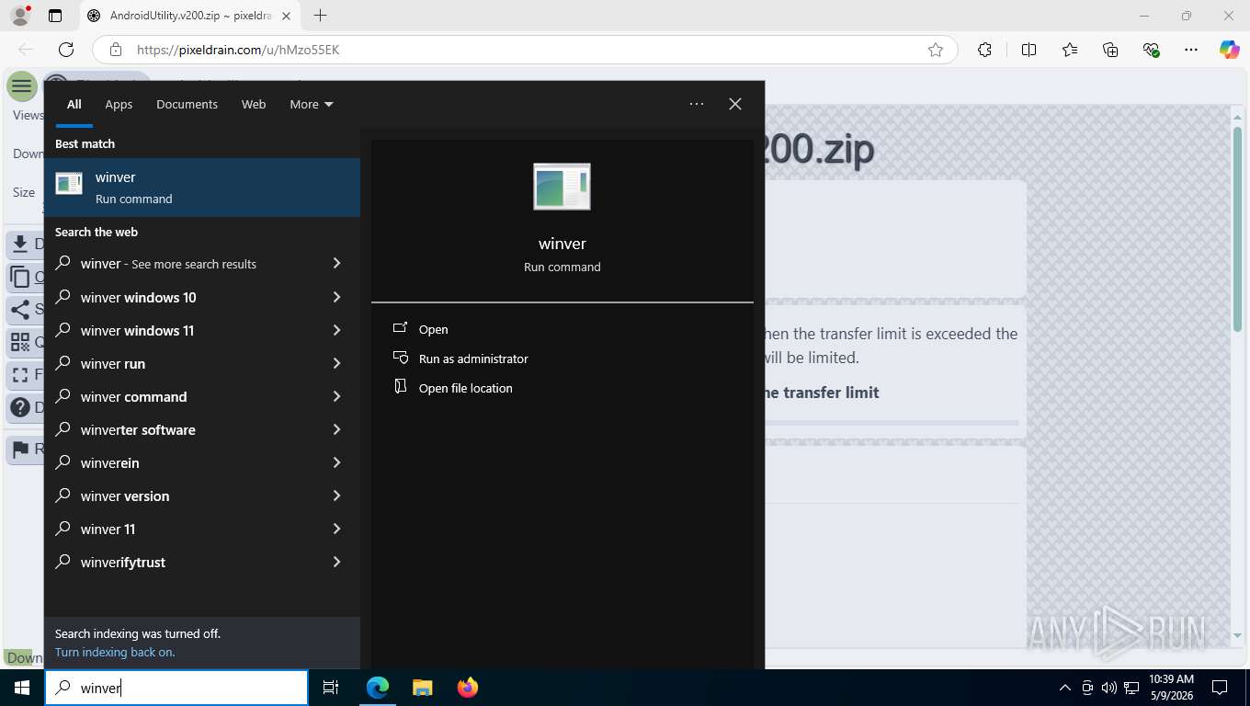Open the winver best match result
The height and width of the screenshot is (706, 1250).
pos(202,188)
